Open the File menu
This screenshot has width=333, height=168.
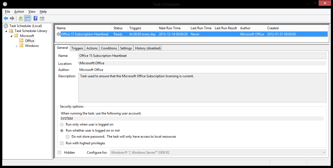[7, 12]
